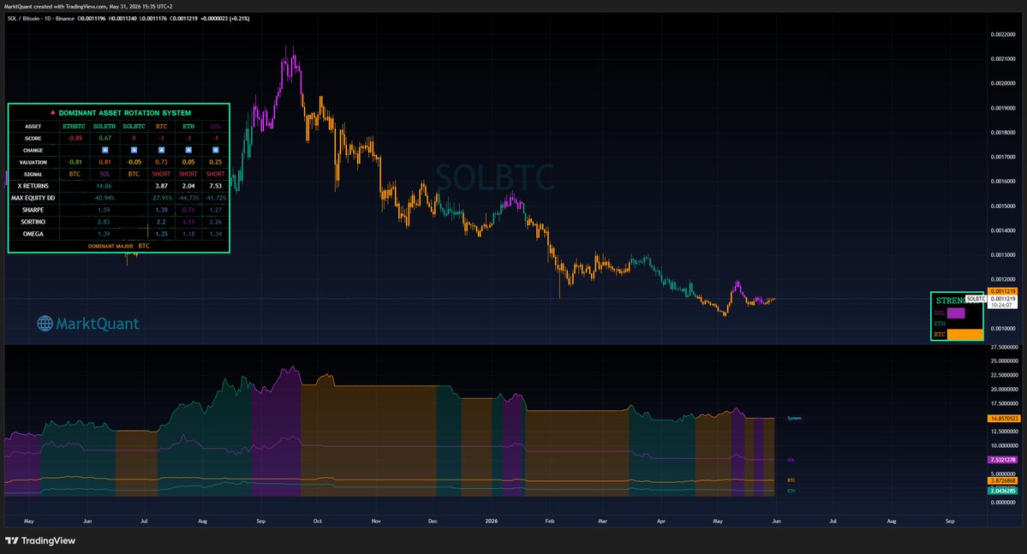This screenshot has height=554, width=1027.
Task: Click the open value O0.0011196
Action: tap(93, 18)
